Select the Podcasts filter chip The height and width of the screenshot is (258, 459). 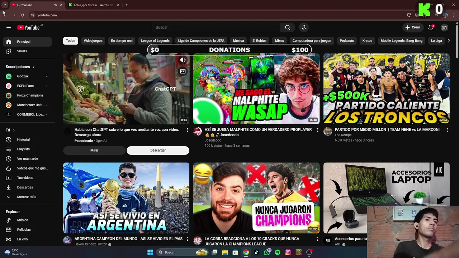(347, 41)
